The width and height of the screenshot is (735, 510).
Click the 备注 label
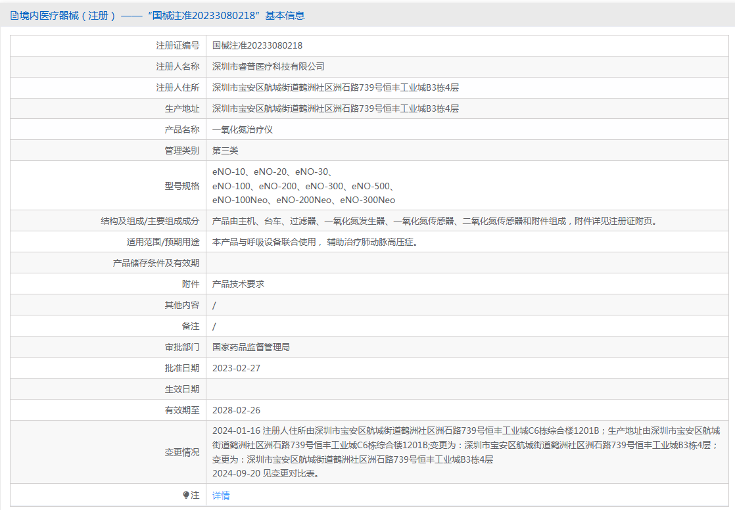point(191,326)
